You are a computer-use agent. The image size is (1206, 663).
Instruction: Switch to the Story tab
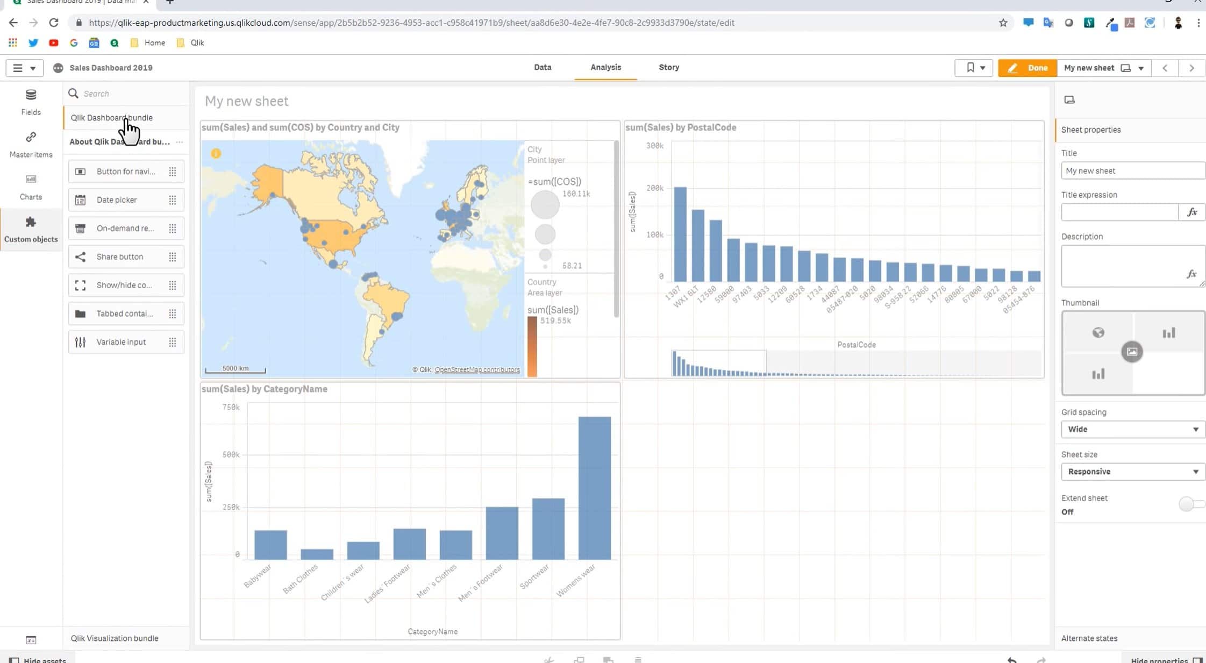669,67
